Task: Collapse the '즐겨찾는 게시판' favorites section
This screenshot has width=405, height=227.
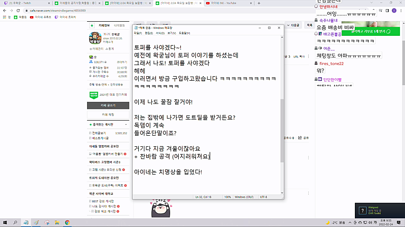Action: point(126,125)
